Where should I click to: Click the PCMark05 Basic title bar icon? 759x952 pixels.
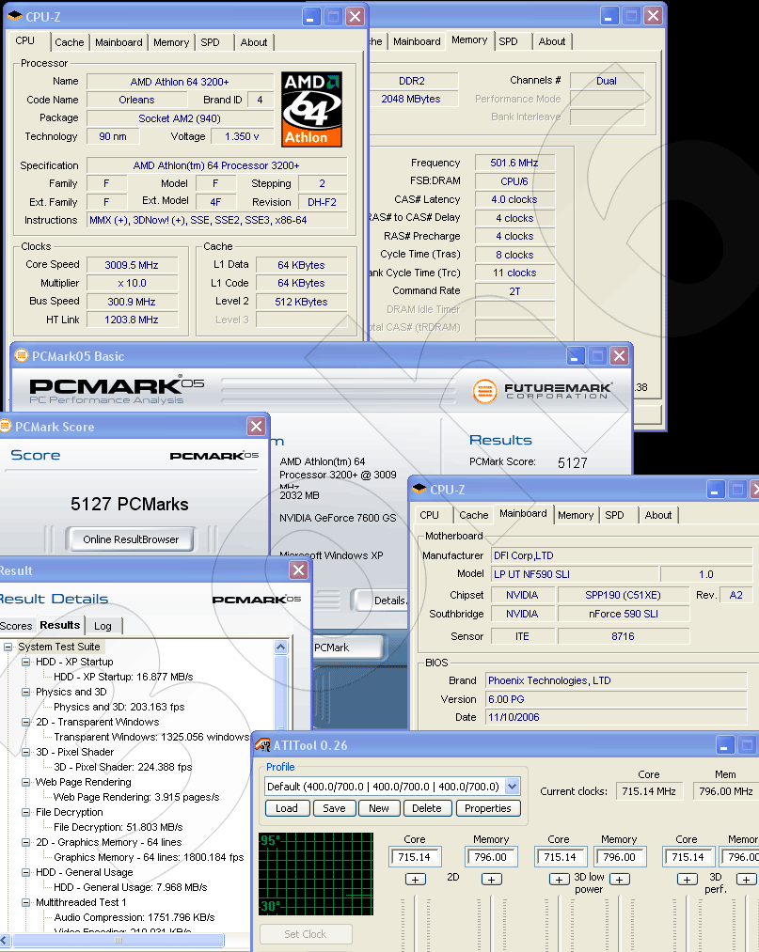pos(22,356)
